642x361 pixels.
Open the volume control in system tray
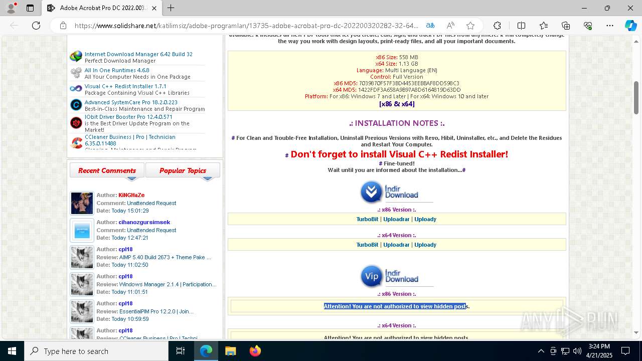pyautogui.click(x=577, y=351)
